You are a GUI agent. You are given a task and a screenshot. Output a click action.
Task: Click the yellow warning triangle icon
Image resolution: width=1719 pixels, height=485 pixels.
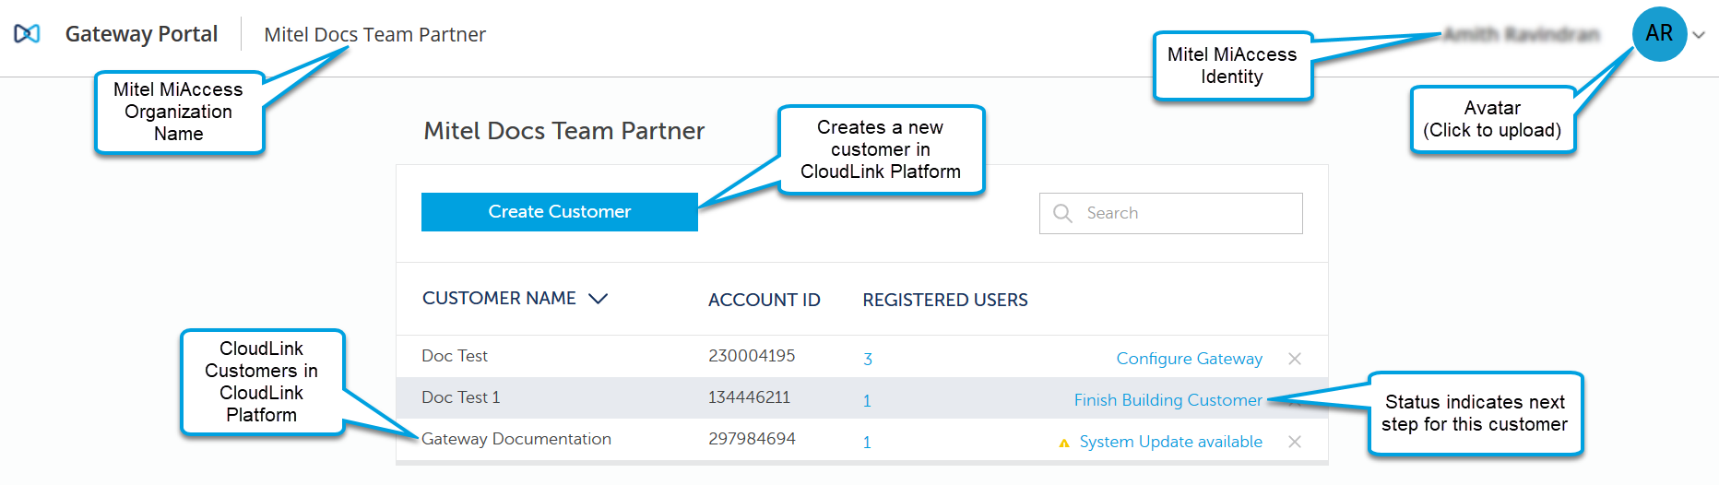(1064, 443)
